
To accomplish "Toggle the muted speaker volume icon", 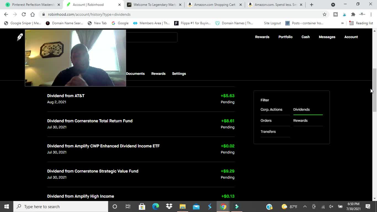I will tap(331, 206).
